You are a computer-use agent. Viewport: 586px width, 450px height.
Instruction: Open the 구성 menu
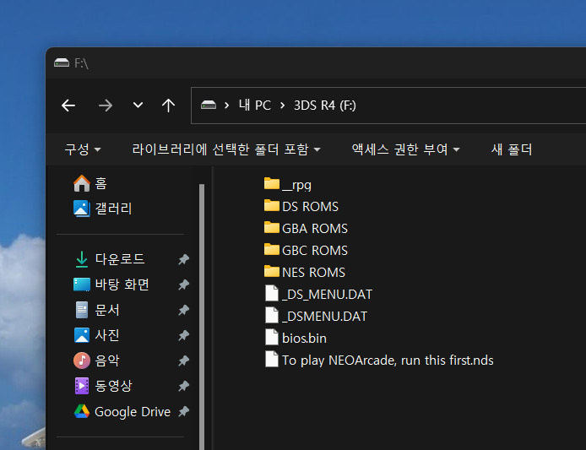tap(83, 149)
